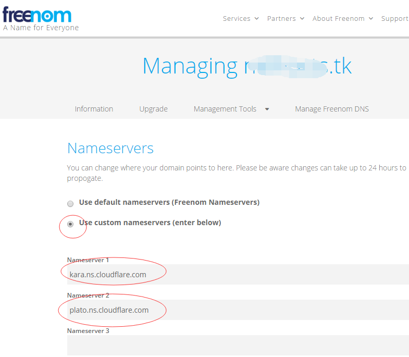Click the Nameserver 2 input field
Viewport: 409px width, 357px height.
pyautogui.click(x=238, y=310)
